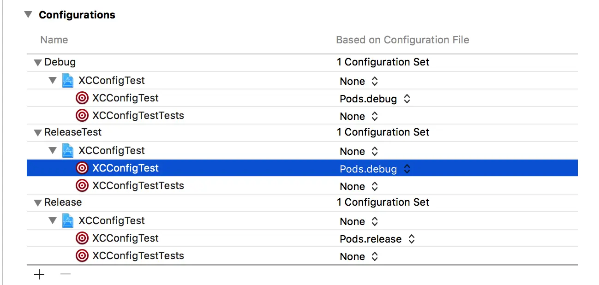Click project icon of XCConfigTest under Release

(x=68, y=221)
